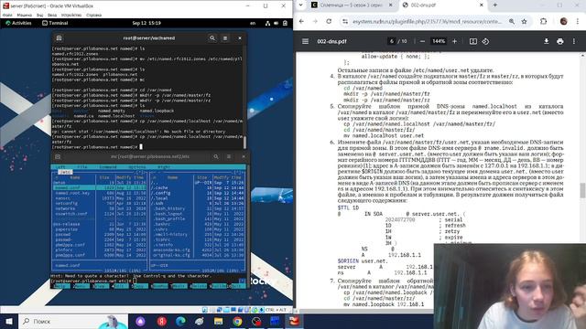Click the zoom magnifier in address bar

[512, 22]
